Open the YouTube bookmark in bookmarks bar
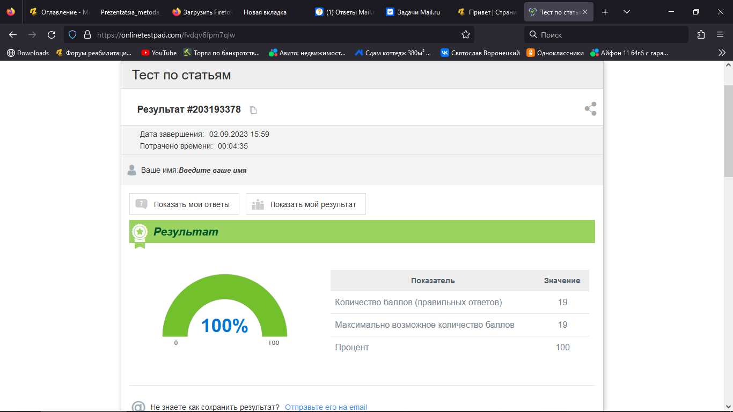This screenshot has width=733, height=412. [x=159, y=53]
